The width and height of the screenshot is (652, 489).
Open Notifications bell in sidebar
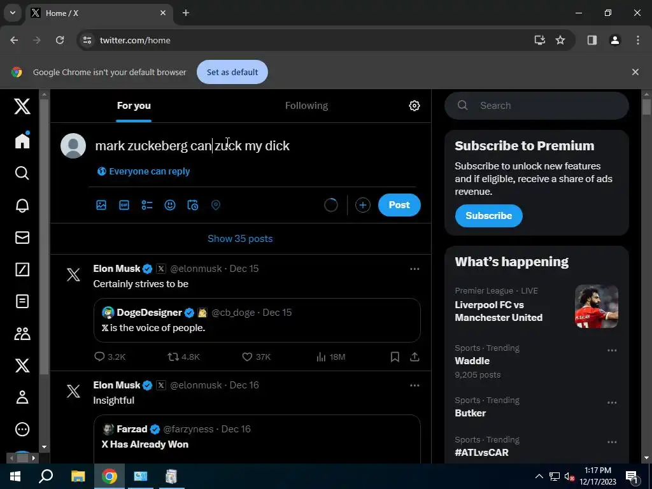[x=22, y=205]
